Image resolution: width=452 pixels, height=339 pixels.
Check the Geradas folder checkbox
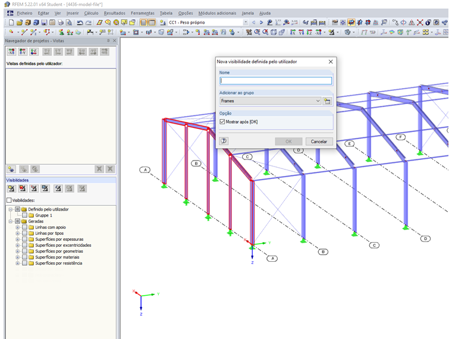pos(18,221)
